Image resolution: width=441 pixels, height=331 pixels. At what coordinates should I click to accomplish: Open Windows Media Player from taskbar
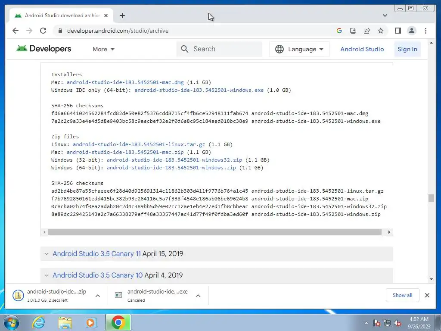tap(91, 322)
